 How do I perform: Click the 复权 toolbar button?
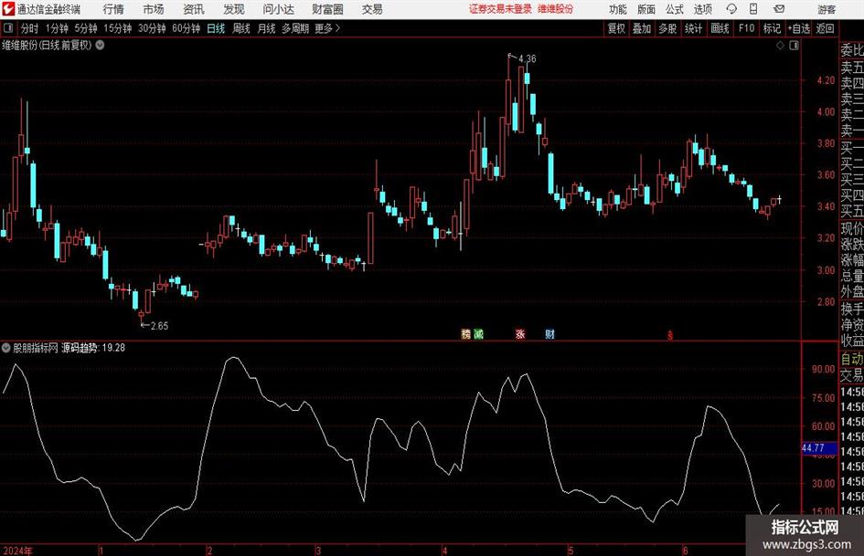pos(616,28)
